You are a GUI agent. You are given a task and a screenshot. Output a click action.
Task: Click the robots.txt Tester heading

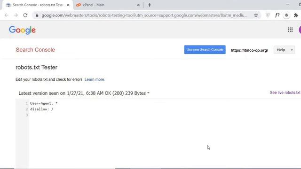(x=37, y=68)
